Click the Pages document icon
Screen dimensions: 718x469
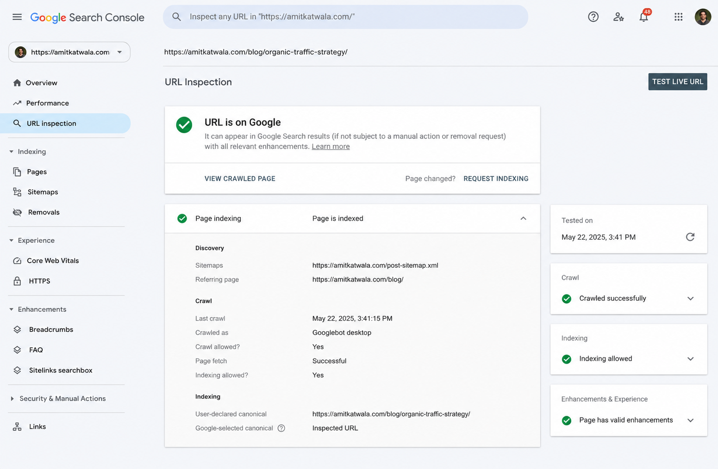coord(17,172)
